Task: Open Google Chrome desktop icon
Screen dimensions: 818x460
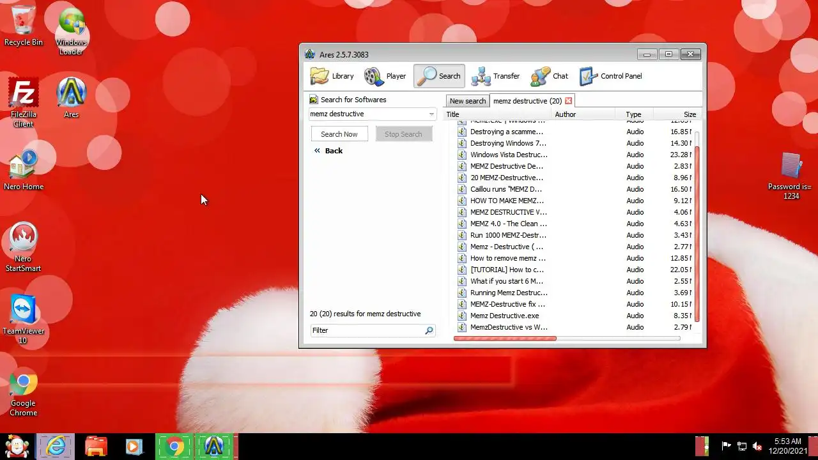Action: coord(24,392)
